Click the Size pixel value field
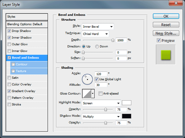This screenshot has height=138, width=185. coord(121,52)
